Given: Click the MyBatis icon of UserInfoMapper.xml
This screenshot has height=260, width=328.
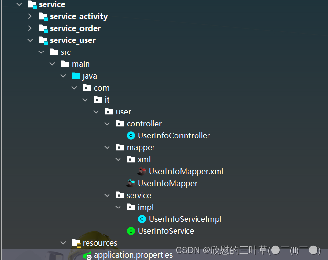Looking at the screenshot, I should [x=142, y=171].
